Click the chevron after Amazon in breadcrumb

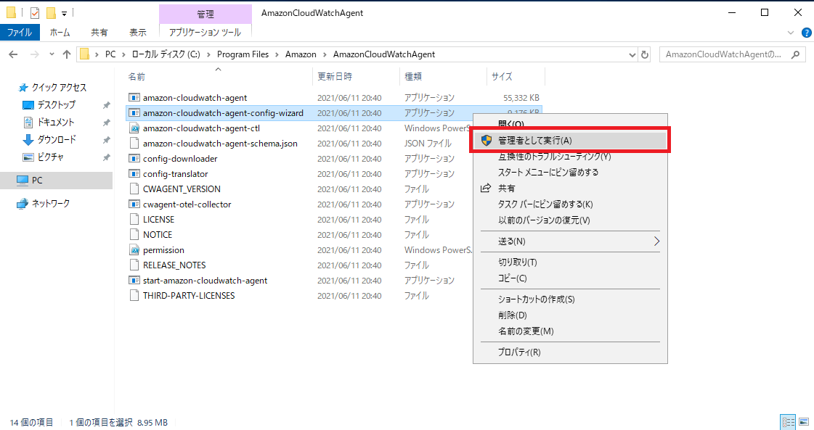point(325,54)
